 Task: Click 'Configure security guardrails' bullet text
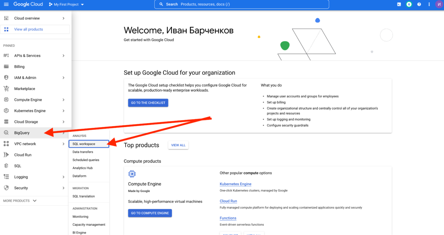point(288,125)
